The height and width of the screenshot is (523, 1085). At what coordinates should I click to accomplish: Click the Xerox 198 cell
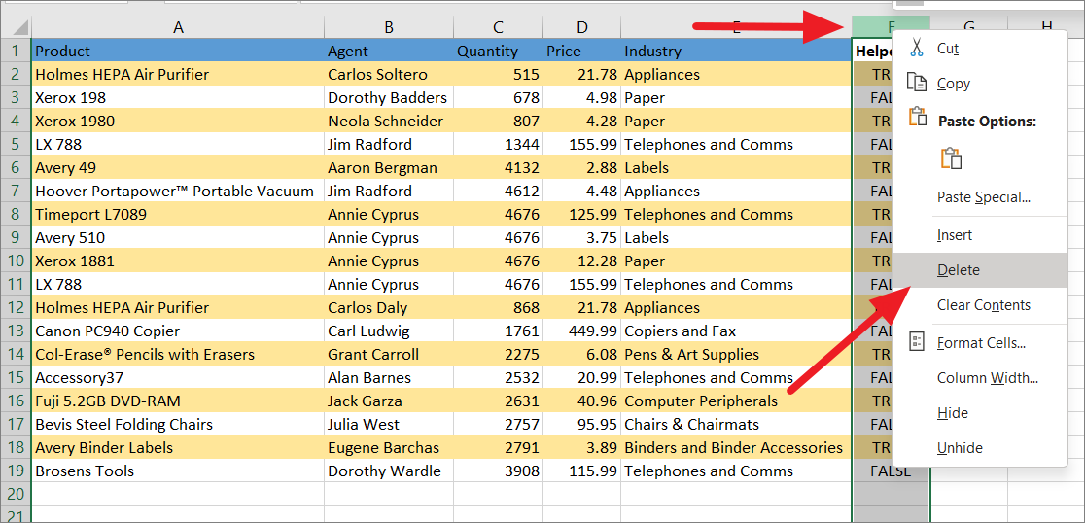tap(178, 97)
